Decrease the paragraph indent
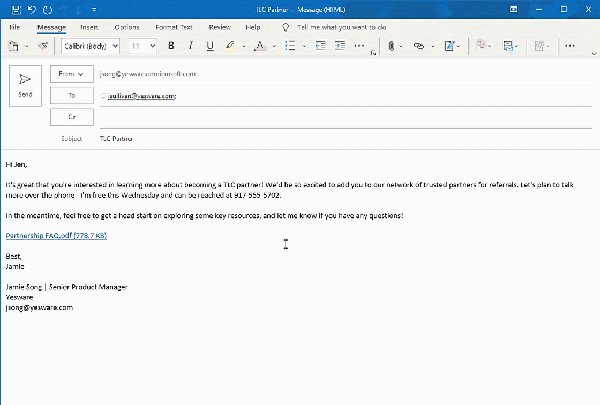The height and width of the screenshot is (405, 600). (x=320, y=46)
